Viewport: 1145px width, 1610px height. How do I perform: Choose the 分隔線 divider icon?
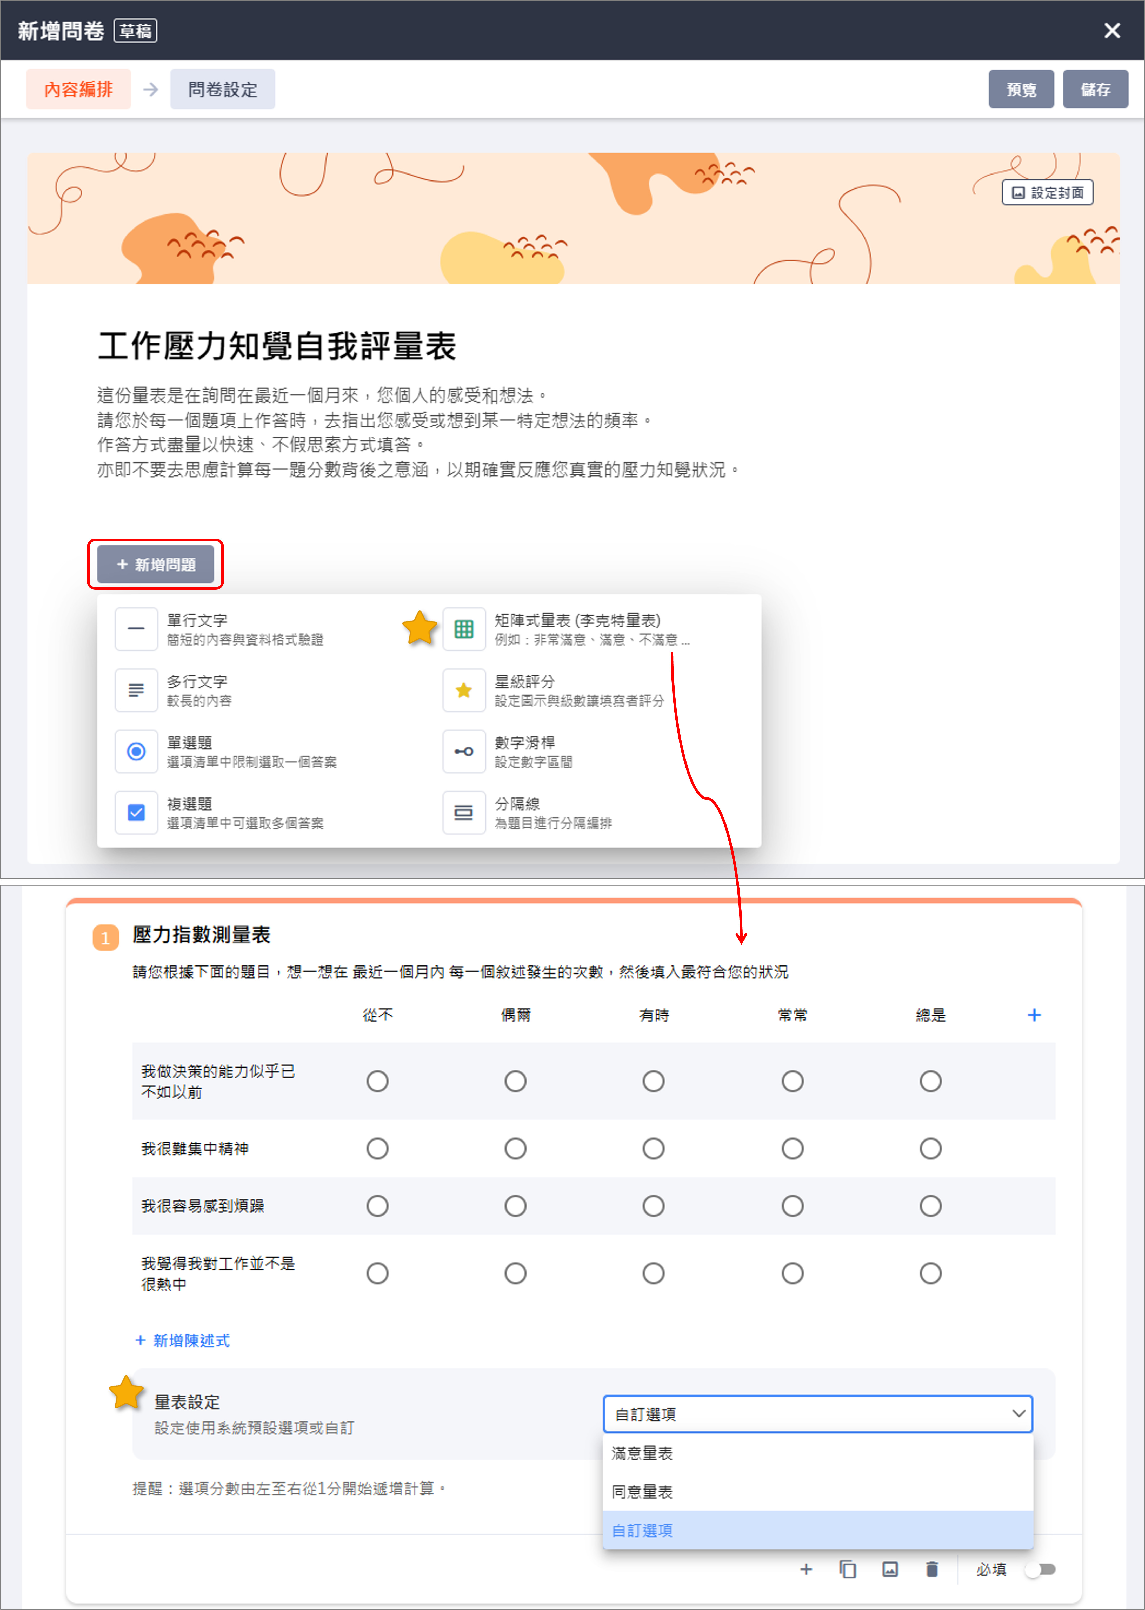pyautogui.click(x=464, y=813)
